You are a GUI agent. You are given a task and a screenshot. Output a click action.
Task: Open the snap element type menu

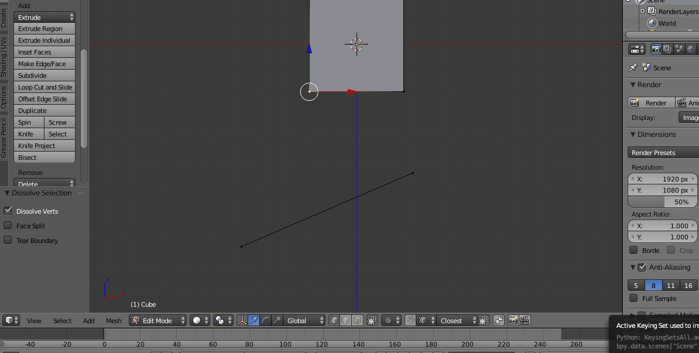pyautogui.click(x=426, y=320)
